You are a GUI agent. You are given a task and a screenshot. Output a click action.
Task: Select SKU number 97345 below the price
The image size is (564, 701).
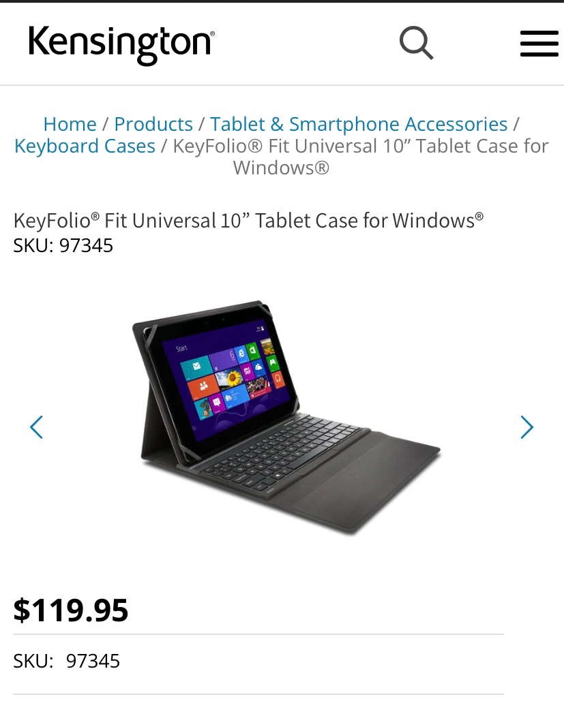93,661
